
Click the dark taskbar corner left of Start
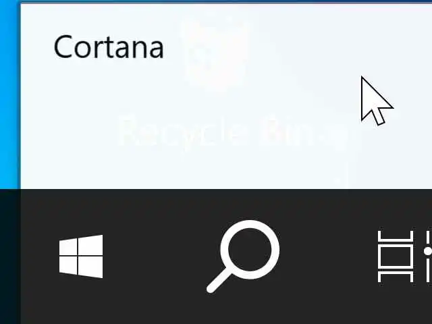(10, 256)
